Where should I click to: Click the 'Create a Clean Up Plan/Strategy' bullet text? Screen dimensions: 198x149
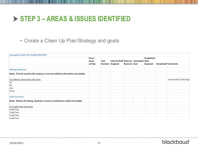click(x=71, y=41)
